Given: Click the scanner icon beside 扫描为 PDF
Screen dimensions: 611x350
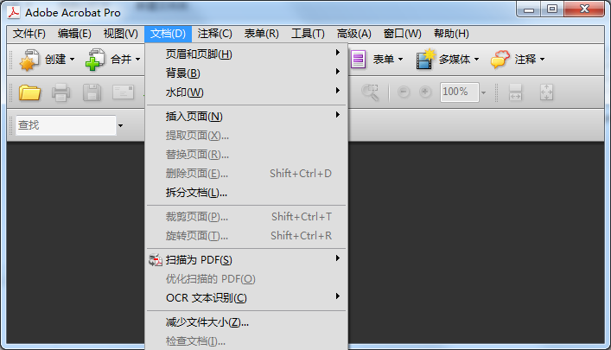Looking at the screenshot, I should click(156, 259).
